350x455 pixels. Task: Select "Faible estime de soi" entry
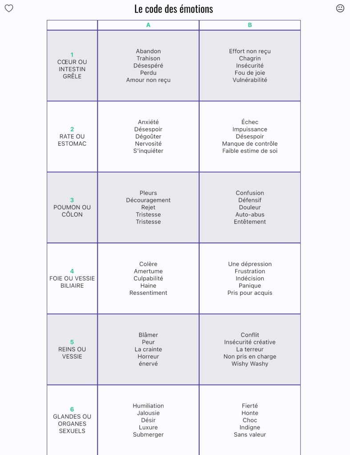point(249,151)
